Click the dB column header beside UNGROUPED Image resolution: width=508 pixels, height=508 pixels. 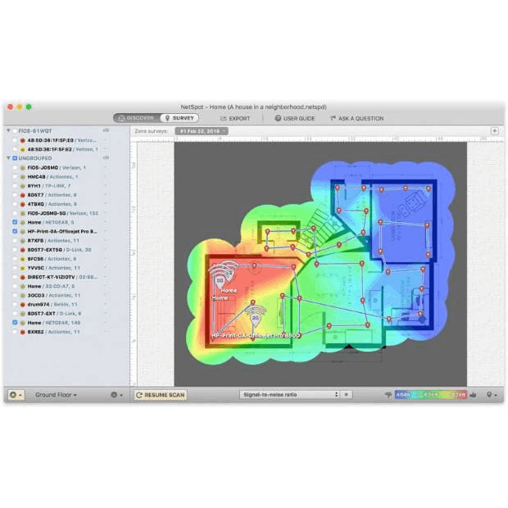click(106, 157)
